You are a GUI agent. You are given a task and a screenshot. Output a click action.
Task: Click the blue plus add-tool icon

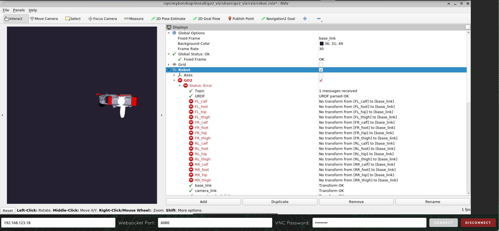tap(305, 19)
